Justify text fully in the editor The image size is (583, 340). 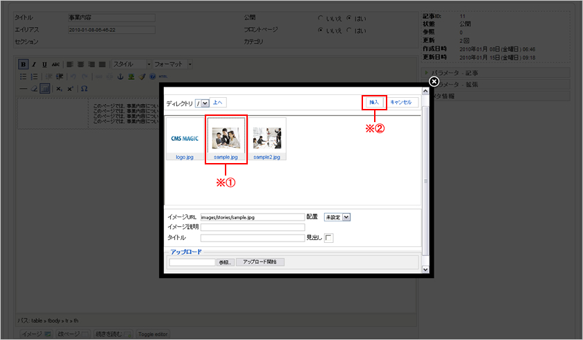(x=102, y=65)
